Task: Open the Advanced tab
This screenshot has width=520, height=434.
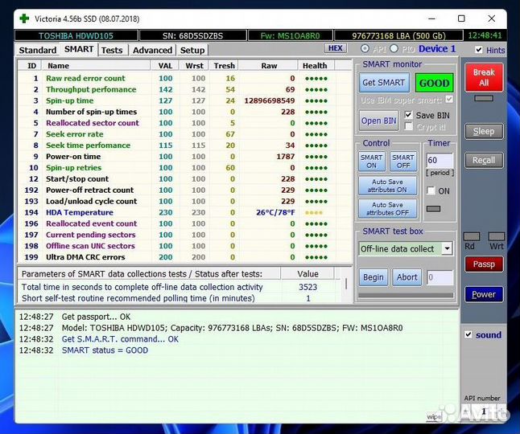Action: coord(152,50)
